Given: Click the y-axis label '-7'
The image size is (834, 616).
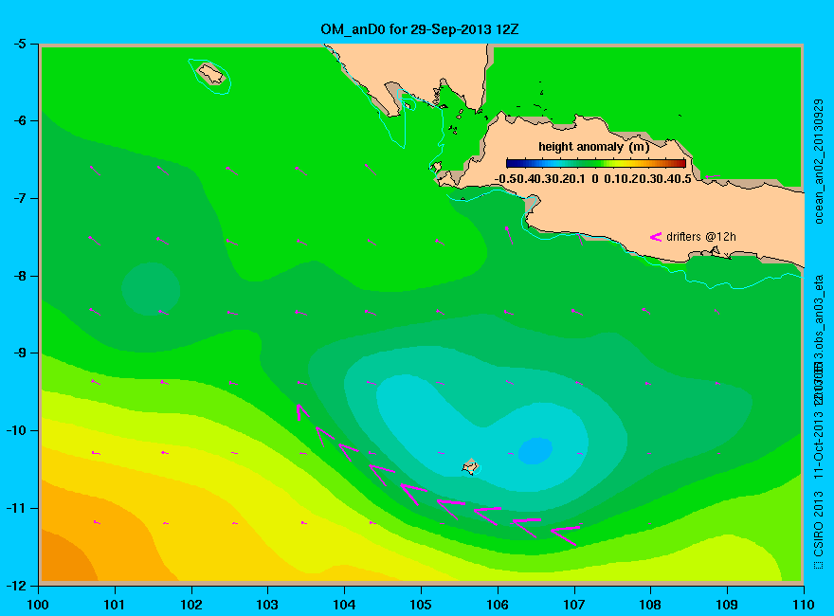Looking at the screenshot, I should (x=19, y=198).
